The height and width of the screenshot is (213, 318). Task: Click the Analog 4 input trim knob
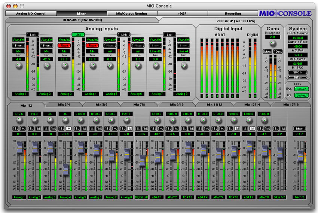(x=93, y=66)
